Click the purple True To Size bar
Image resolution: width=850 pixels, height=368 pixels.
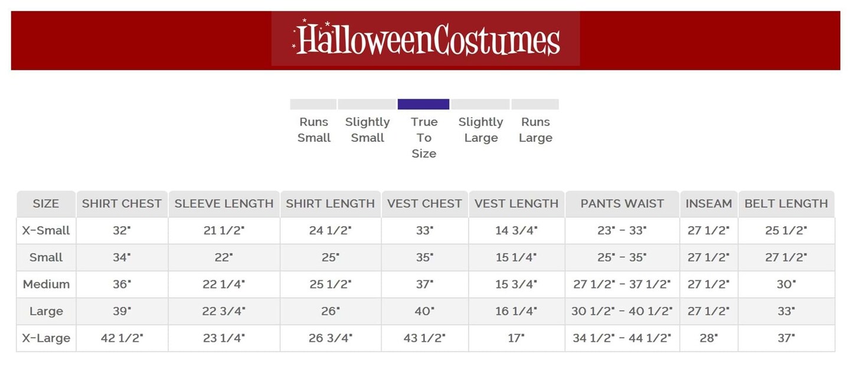click(423, 104)
